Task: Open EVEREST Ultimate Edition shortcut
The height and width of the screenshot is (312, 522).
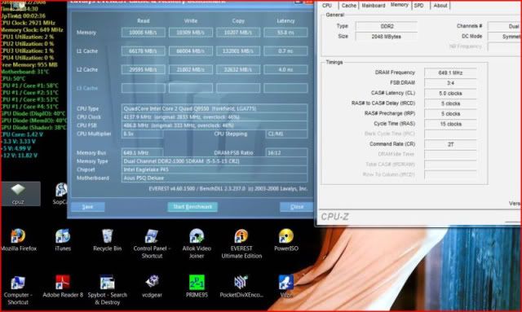Action: coord(241,244)
